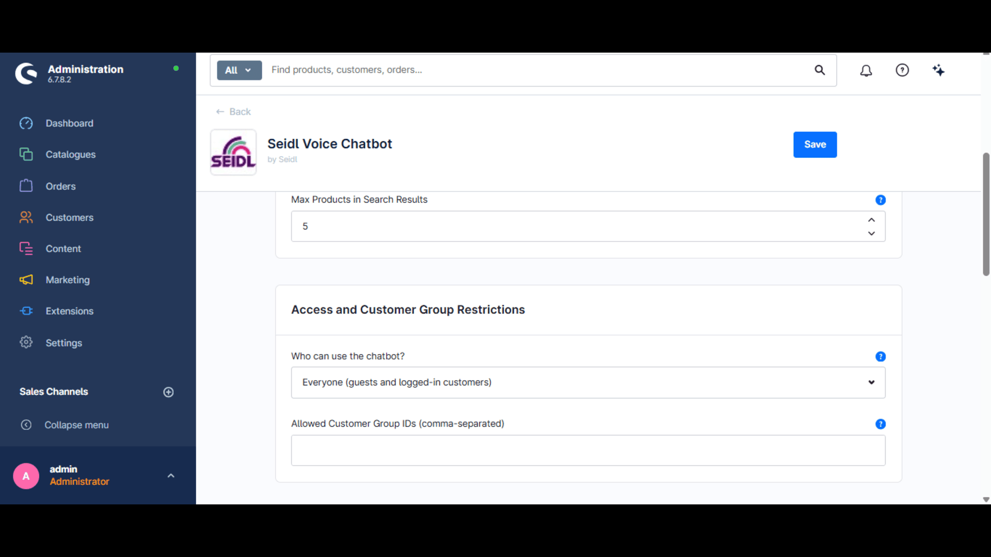
Task: Click the scrollbar down arrow
Action: click(x=986, y=500)
